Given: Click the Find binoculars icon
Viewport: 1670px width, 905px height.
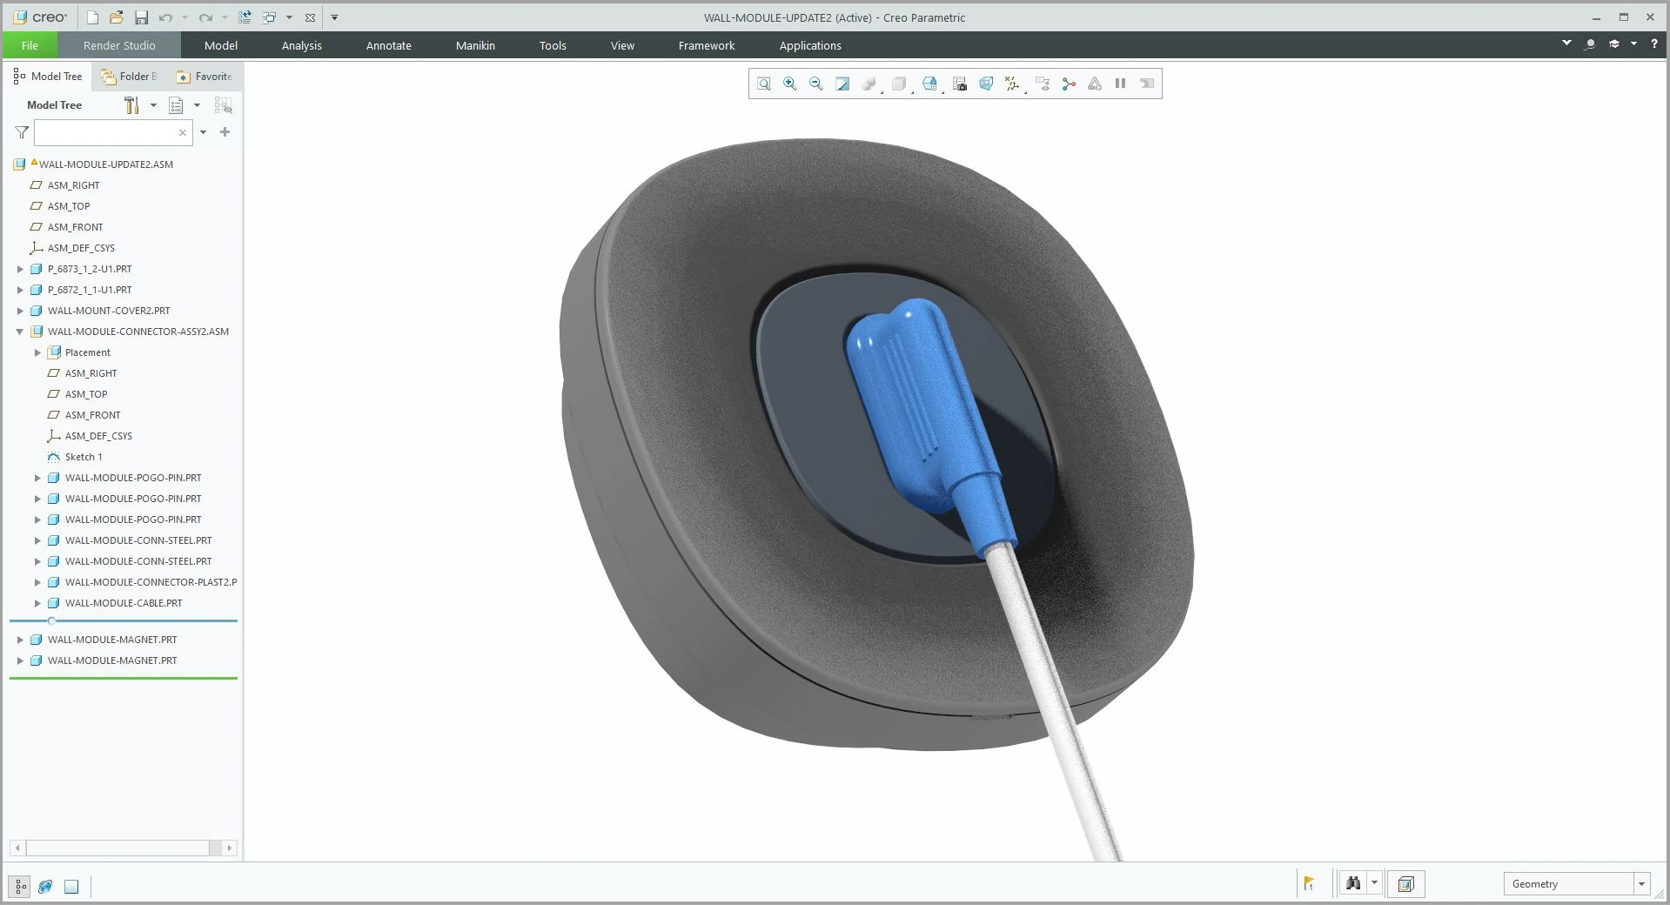Looking at the screenshot, I should coord(1353,883).
